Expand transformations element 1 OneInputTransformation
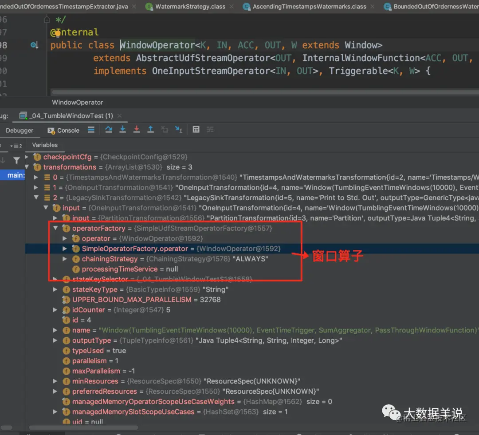This screenshot has height=435, width=479. [x=36, y=187]
